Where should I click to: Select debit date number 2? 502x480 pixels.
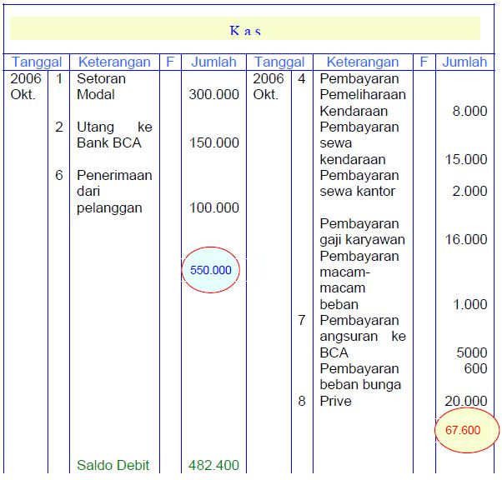(x=59, y=127)
